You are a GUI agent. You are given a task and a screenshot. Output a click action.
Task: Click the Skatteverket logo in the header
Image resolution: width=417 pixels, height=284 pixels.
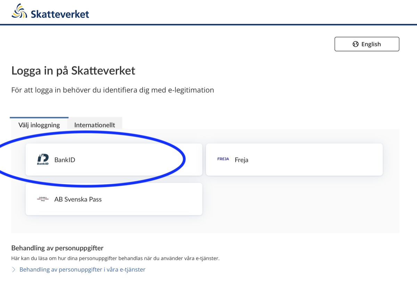[50, 12]
